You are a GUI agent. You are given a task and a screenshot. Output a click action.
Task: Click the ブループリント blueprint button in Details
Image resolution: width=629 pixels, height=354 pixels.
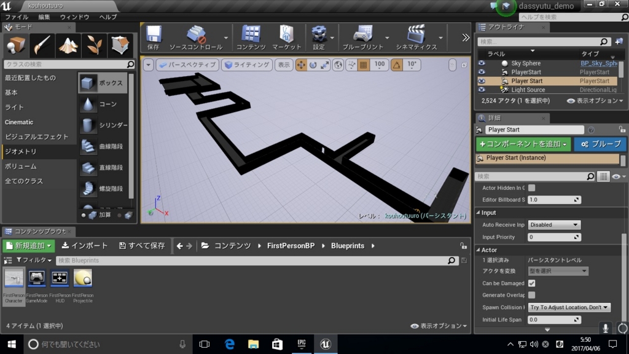coord(600,144)
